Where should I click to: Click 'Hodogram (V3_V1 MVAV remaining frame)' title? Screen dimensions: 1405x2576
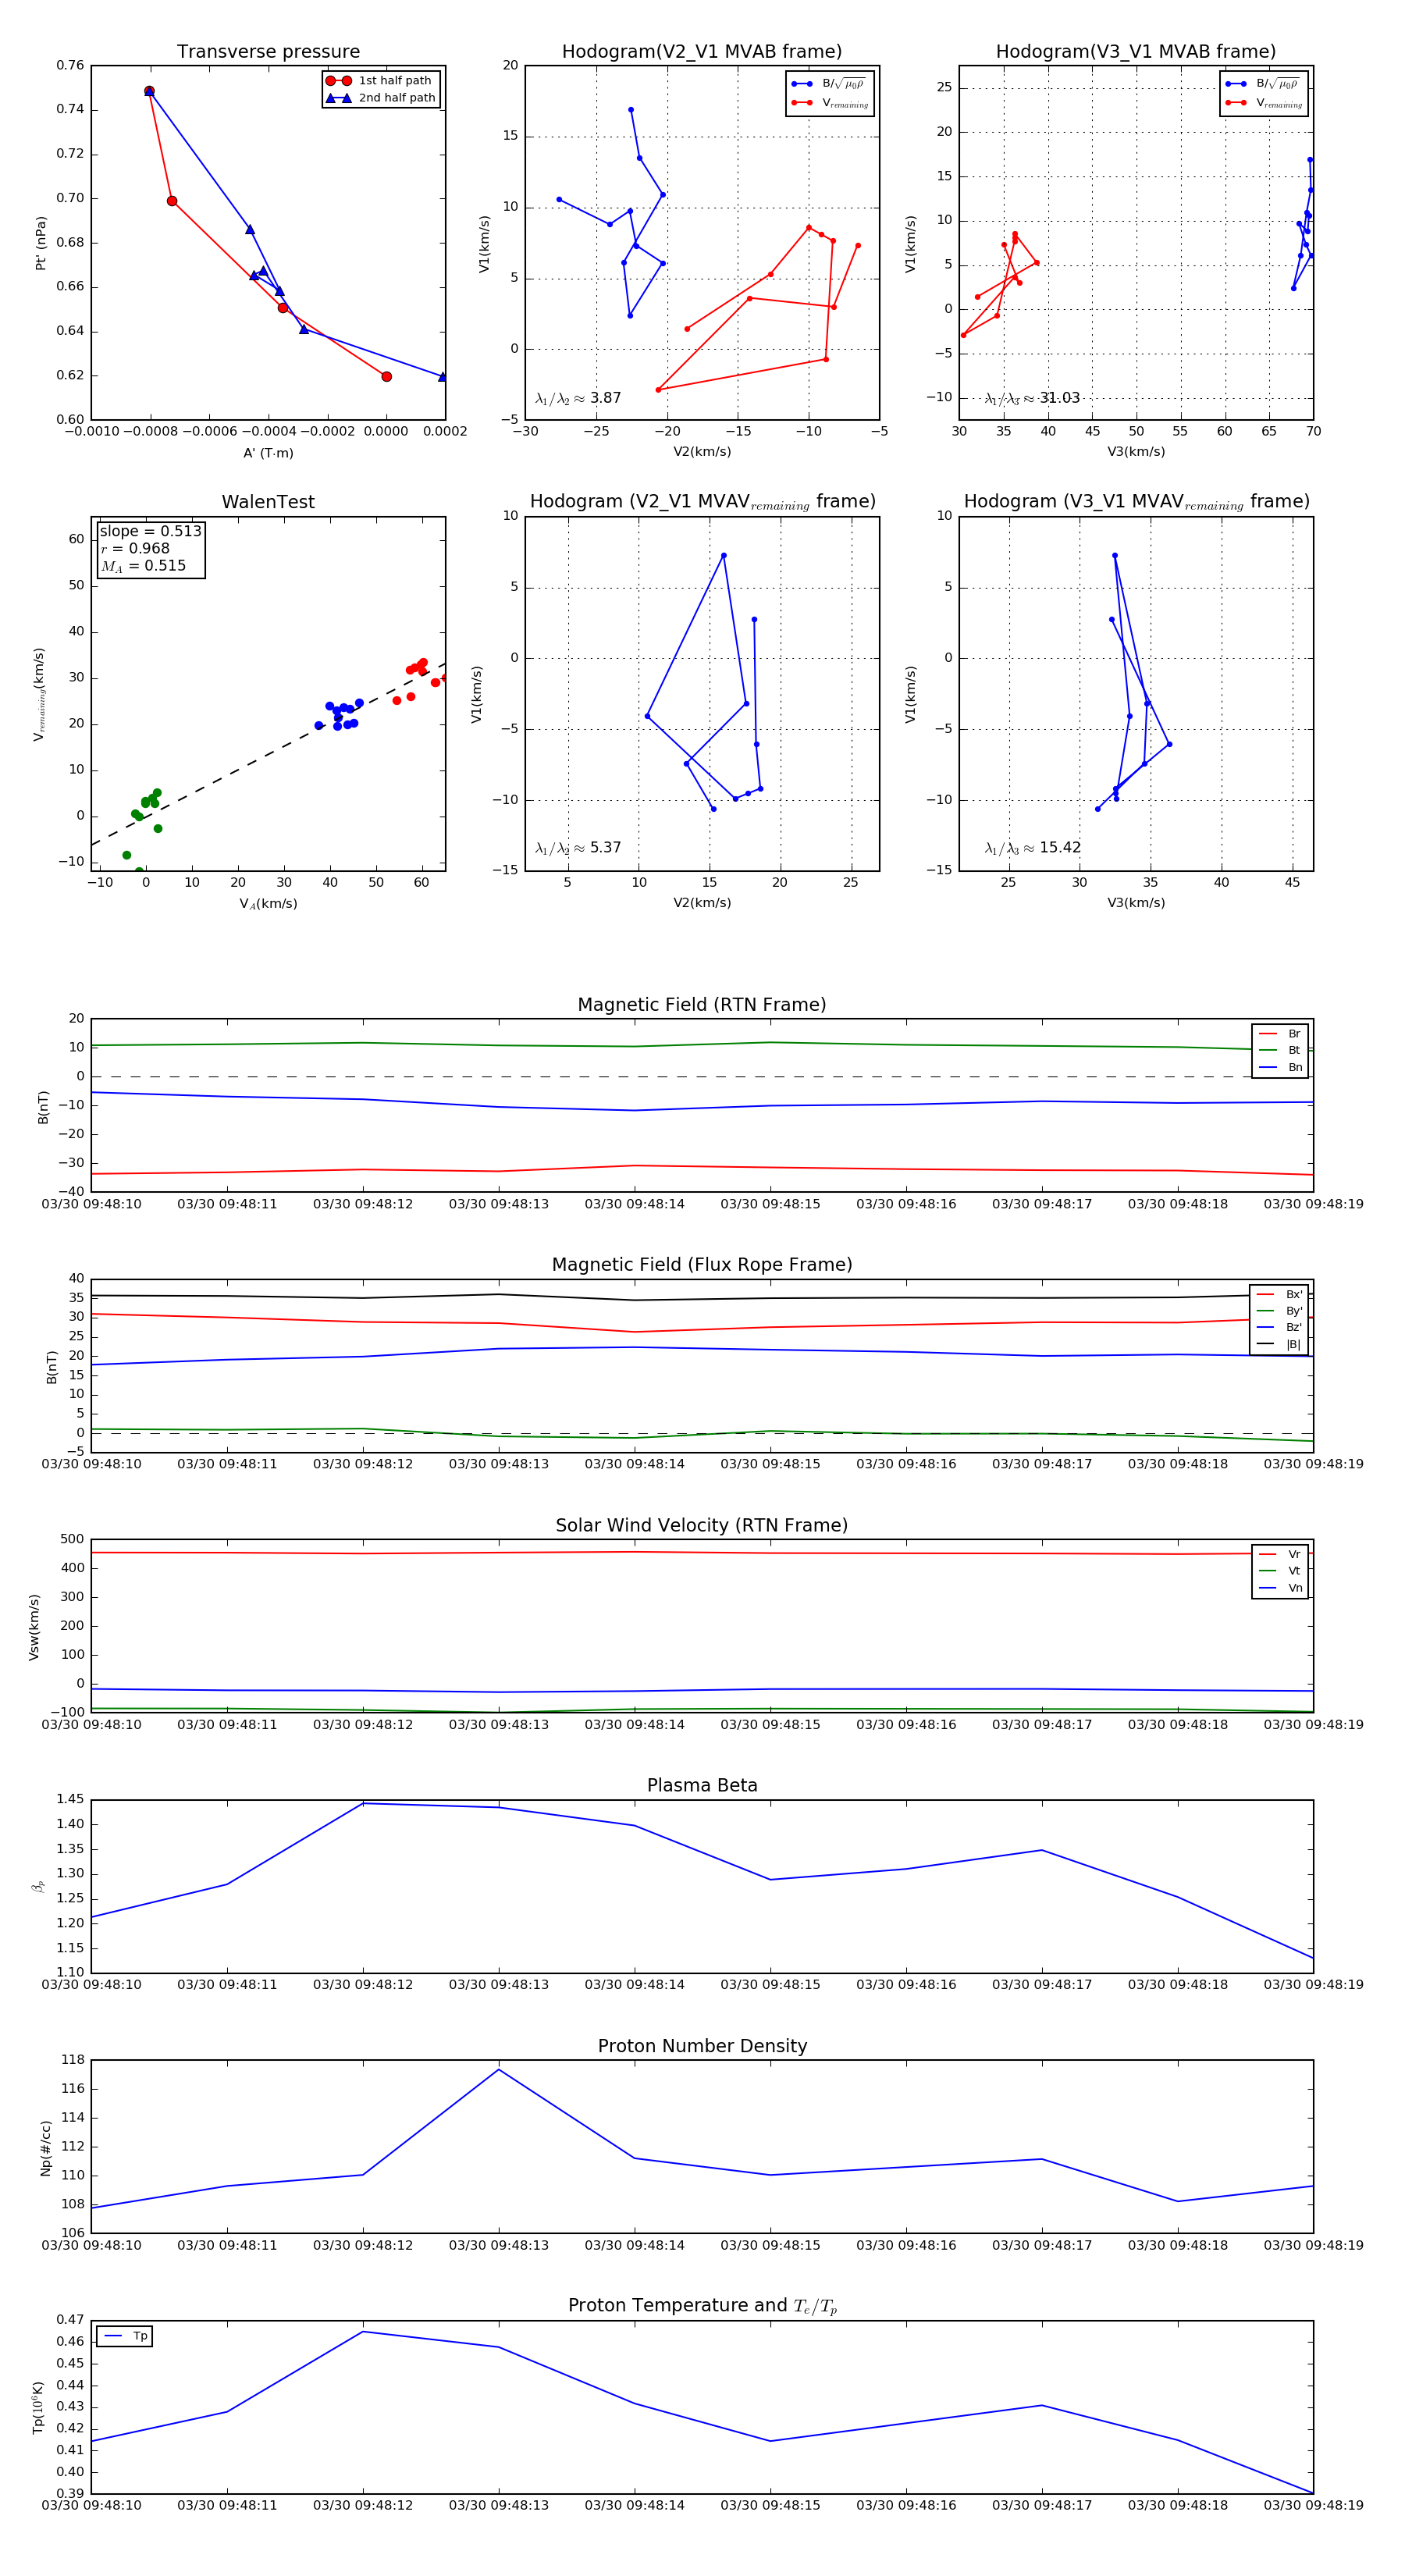click(1136, 502)
